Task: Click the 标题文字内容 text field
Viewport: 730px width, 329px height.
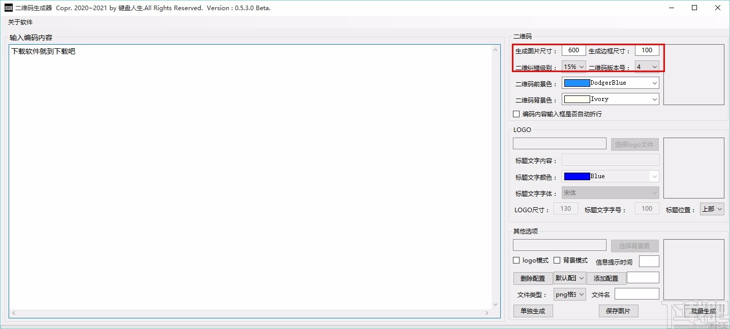Action: click(610, 160)
